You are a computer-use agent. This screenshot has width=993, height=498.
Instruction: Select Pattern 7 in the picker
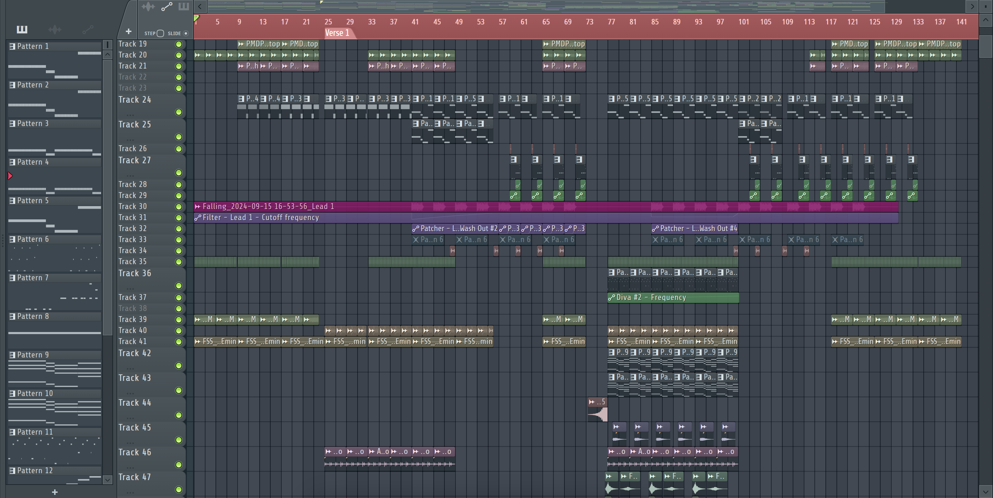(55, 278)
